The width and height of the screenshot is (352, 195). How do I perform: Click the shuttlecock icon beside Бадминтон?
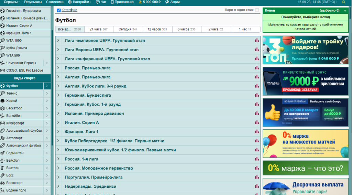point(2,153)
